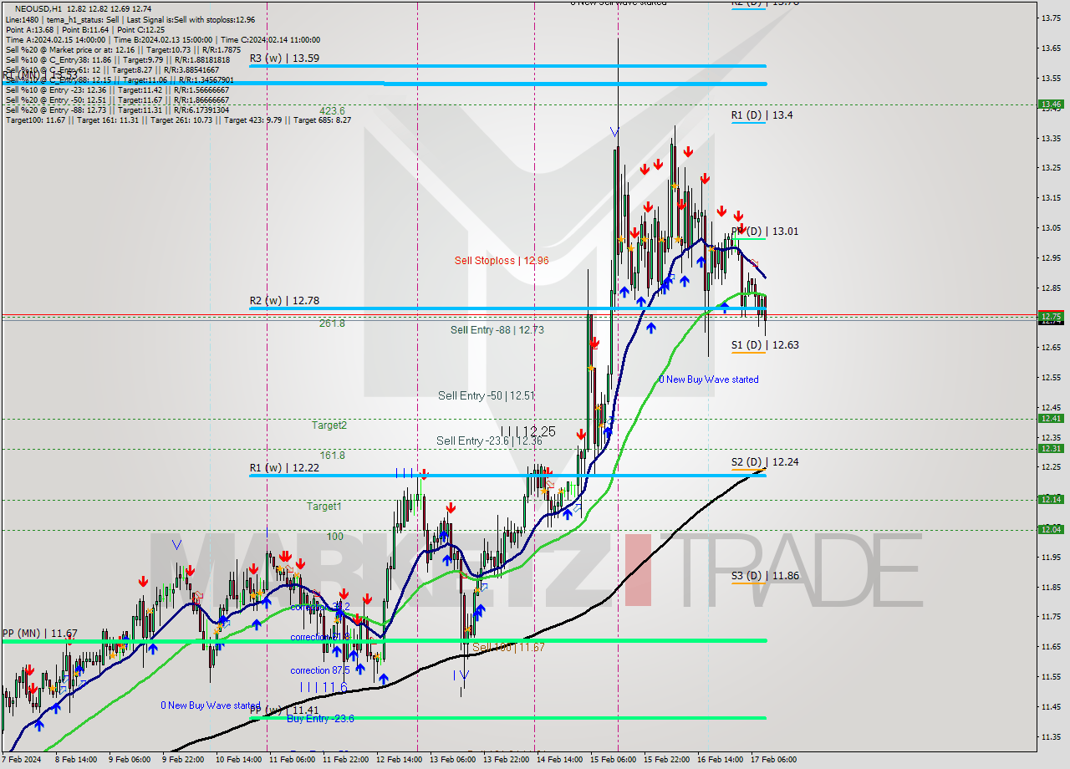Click the green 12.41 price axis marker
The width and height of the screenshot is (1070, 769).
1051,419
